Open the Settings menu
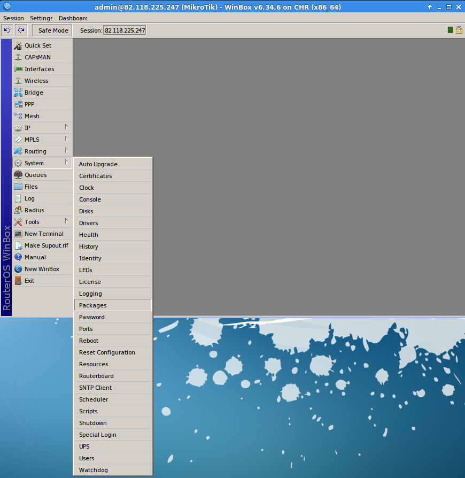Screen dimensions: 465x478 coord(41,18)
